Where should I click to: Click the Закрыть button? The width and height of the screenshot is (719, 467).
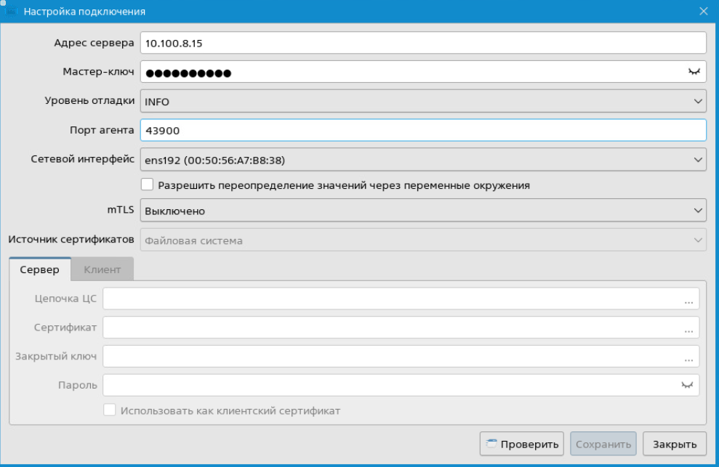(675, 444)
